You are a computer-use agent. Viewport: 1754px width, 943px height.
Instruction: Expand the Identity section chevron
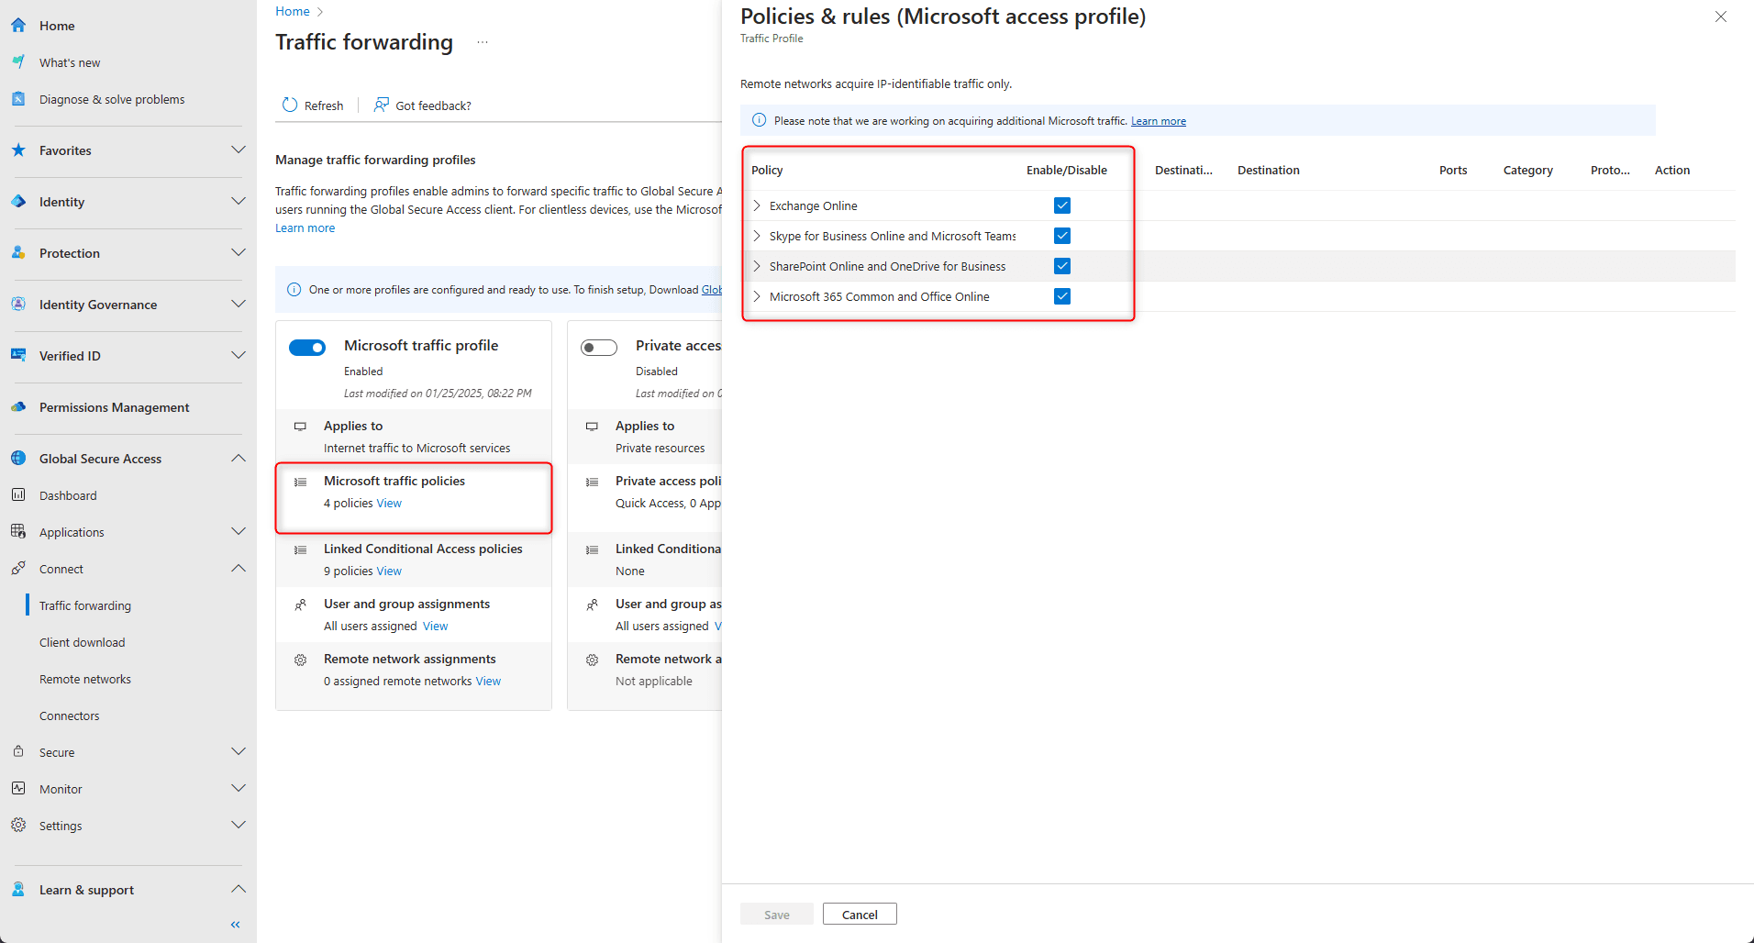(x=239, y=201)
